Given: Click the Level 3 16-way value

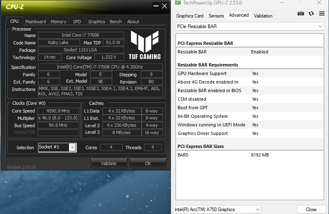Looking at the screenshot, I should coord(152,132).
